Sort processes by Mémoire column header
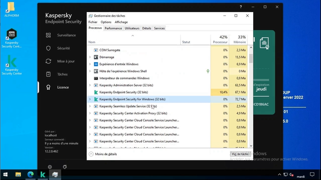Image resolution: width=321 pixels, height=180 pixels. click(239, 39)
